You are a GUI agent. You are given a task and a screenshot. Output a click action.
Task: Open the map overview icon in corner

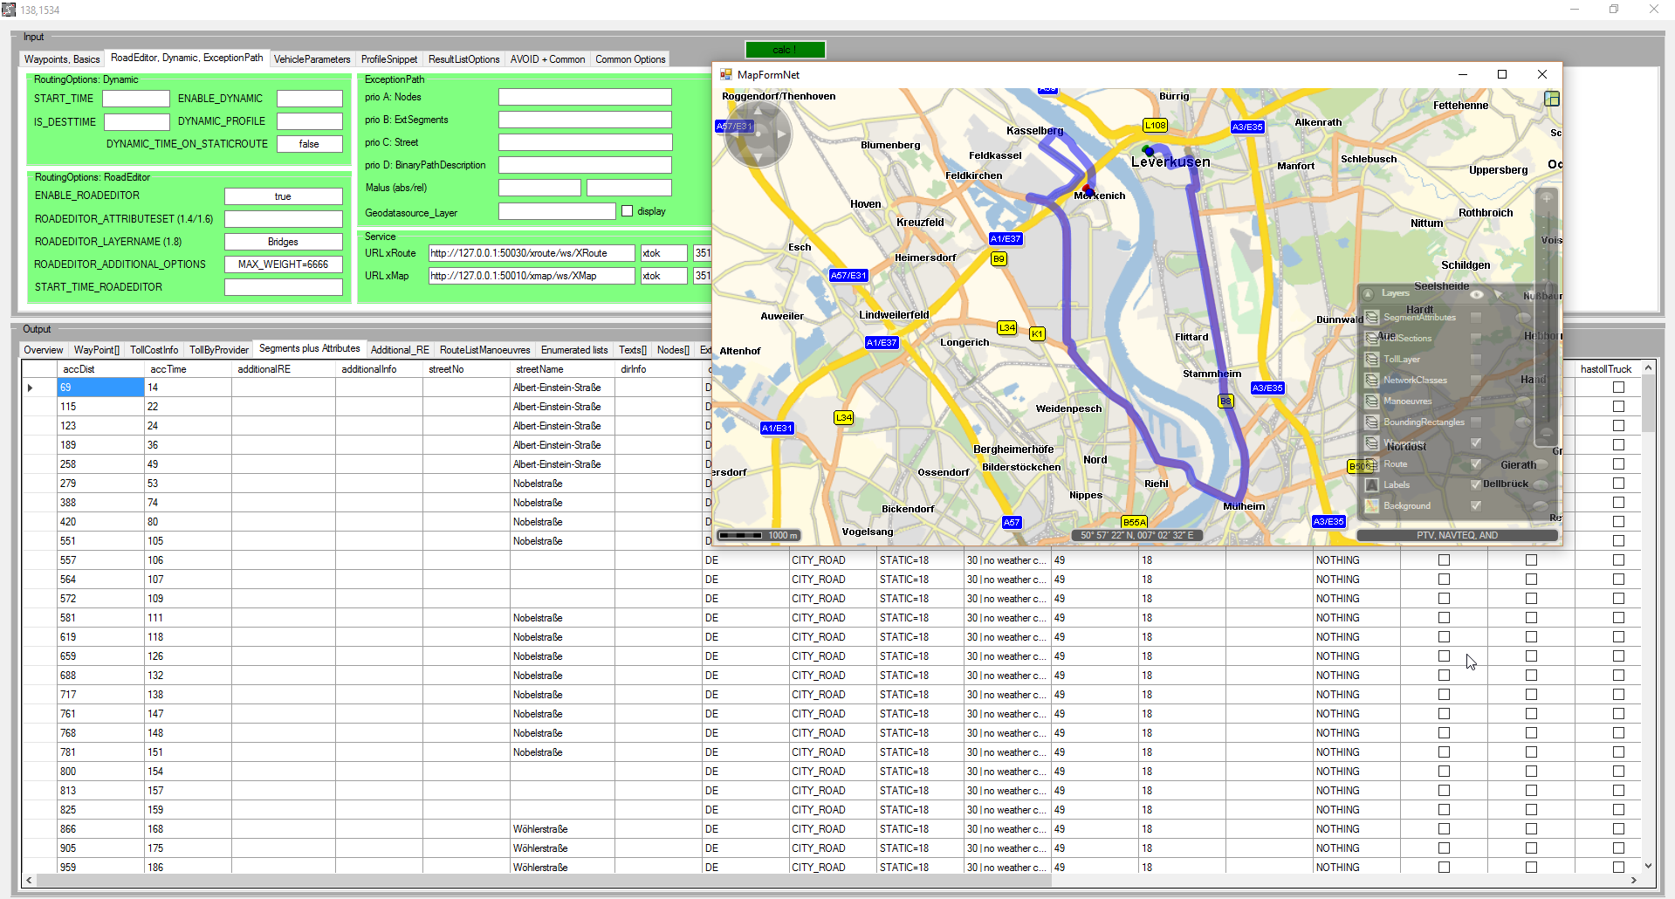(x=1552, y=99)
